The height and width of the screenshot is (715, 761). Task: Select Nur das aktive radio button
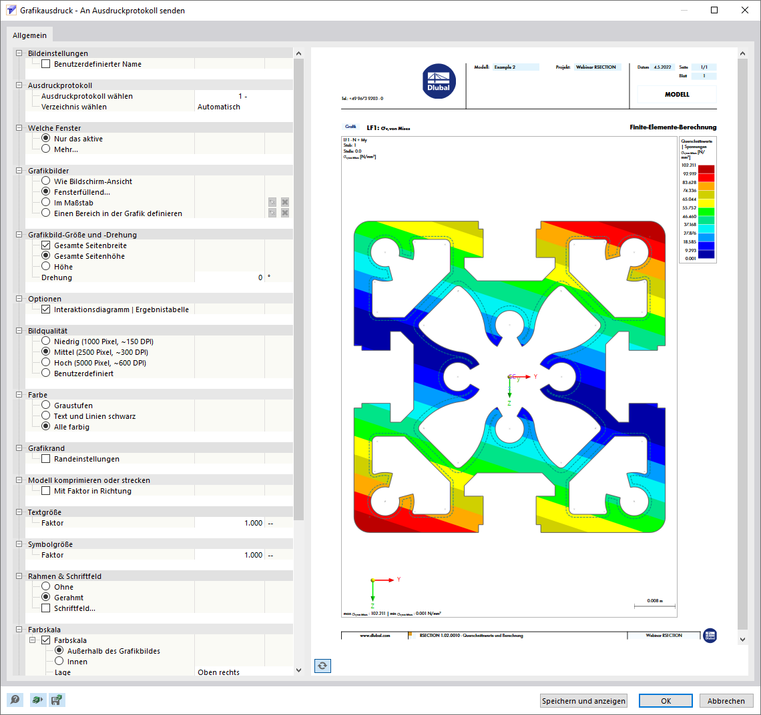(45, 138)
